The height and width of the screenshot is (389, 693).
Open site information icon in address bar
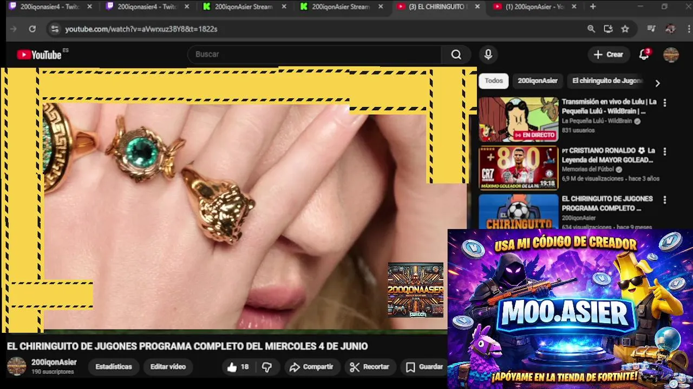pos(54,29)
